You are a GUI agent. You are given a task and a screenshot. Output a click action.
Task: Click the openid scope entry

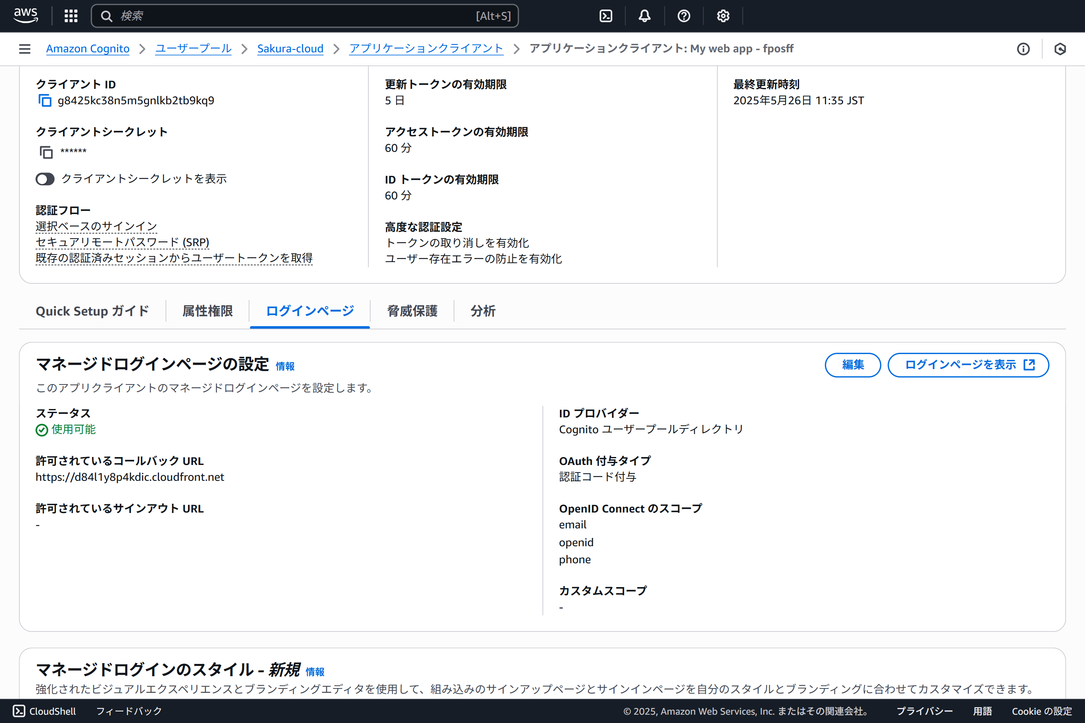(576, 542)
